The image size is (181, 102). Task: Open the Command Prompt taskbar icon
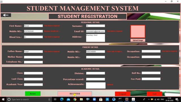click(x=120, y=99)
